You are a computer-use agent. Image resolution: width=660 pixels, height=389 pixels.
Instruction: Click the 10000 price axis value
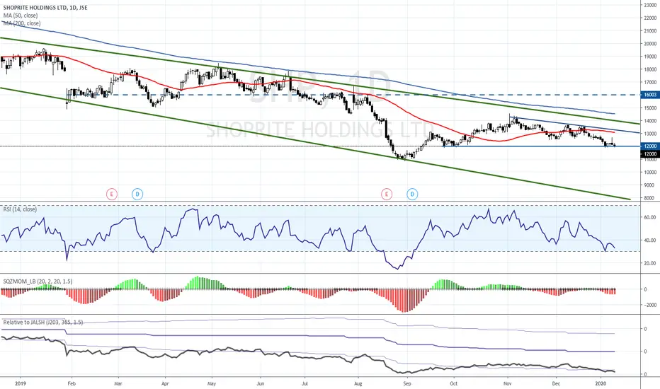(650, 173)
